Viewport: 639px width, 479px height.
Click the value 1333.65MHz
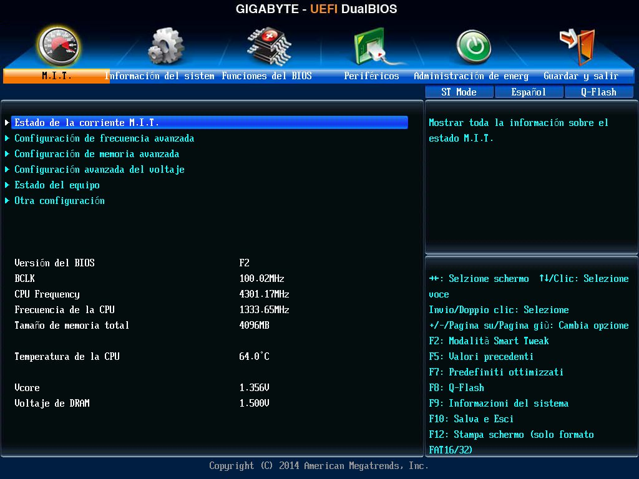264,310
